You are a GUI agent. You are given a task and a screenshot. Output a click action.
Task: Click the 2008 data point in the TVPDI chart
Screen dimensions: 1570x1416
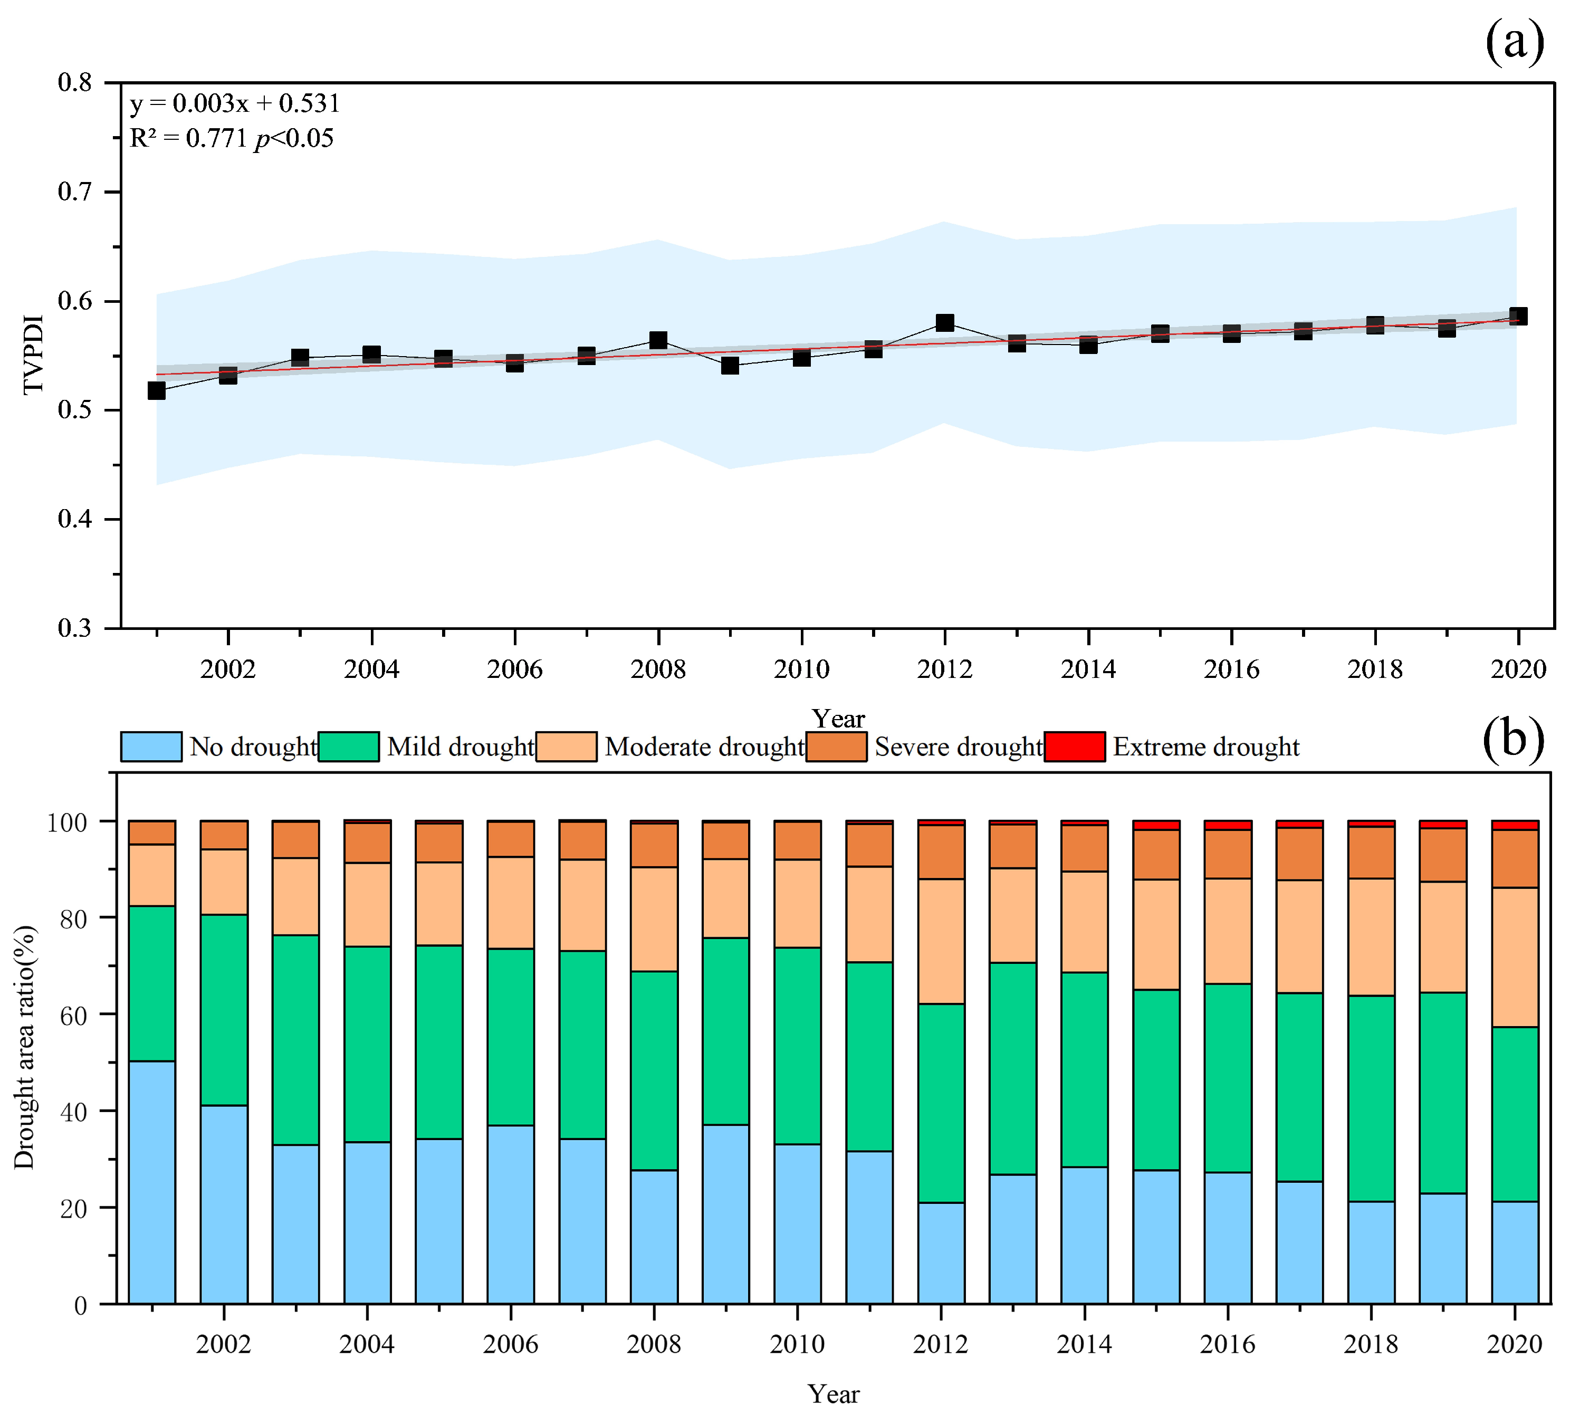(658, 340)
